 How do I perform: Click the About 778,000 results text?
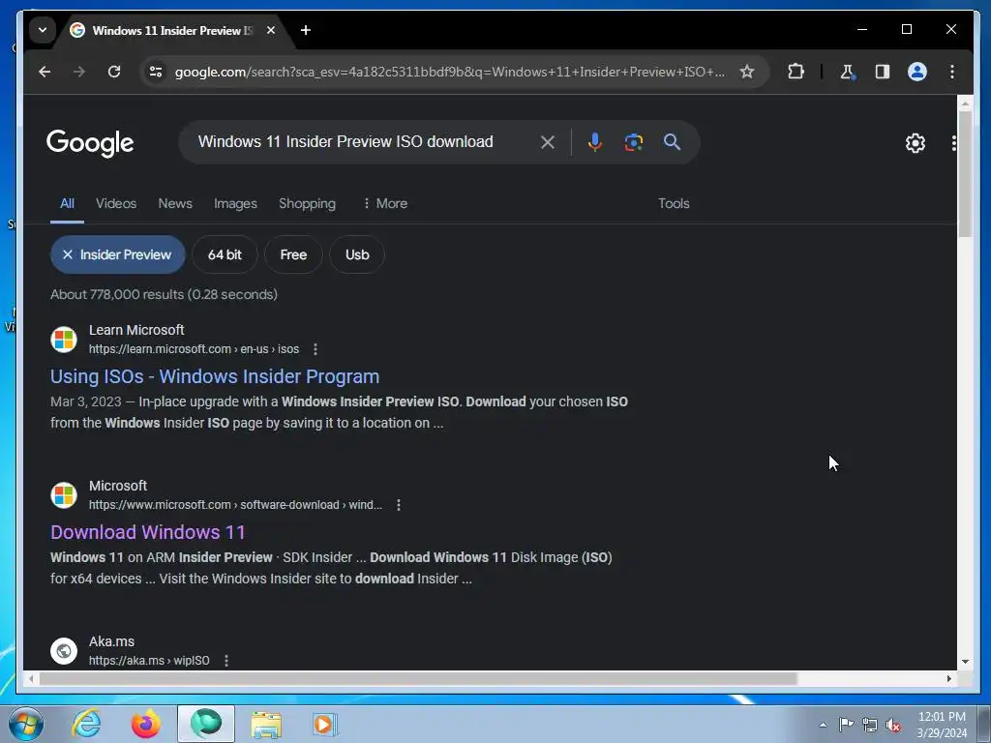click(x=164, y=294)
